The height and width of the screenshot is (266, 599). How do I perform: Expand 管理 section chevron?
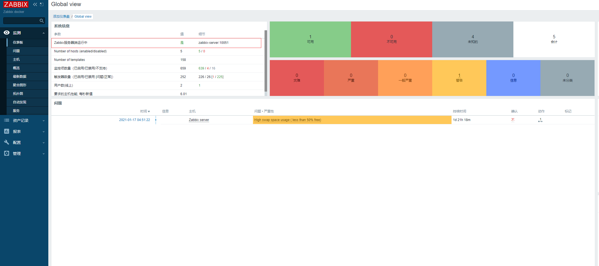coord(43,154)
